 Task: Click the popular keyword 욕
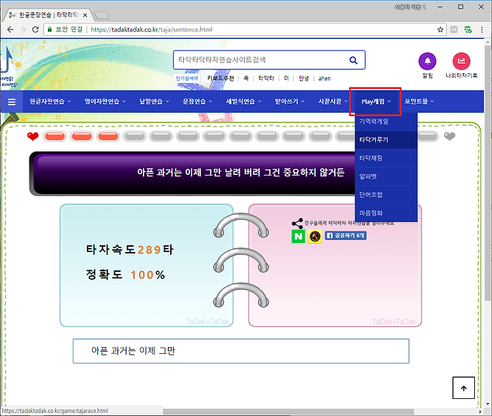click(246, 78)
